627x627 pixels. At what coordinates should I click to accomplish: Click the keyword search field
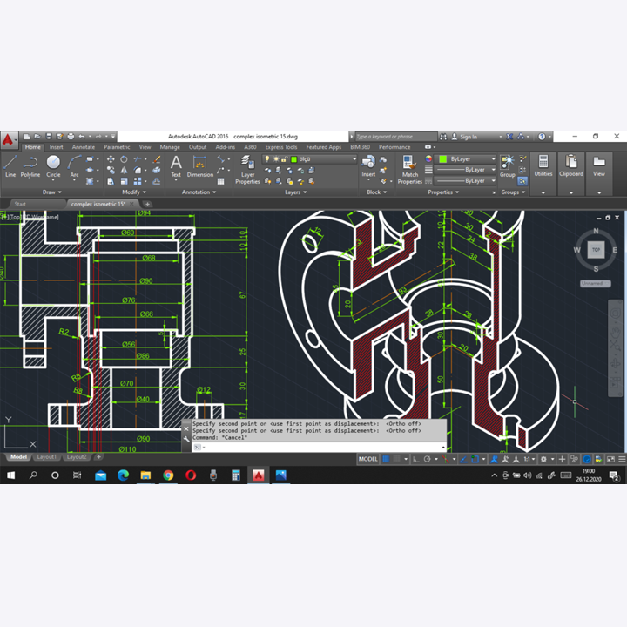(395, 137)
